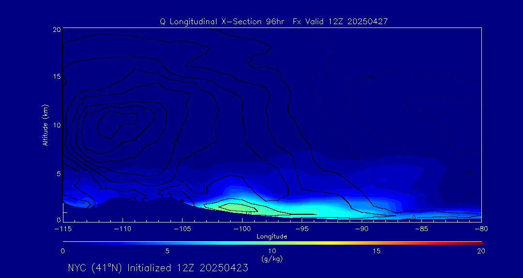Select the -80 longitude tick label
The height and width of the screenshot is (278, 523).
[x=480, y=229]
